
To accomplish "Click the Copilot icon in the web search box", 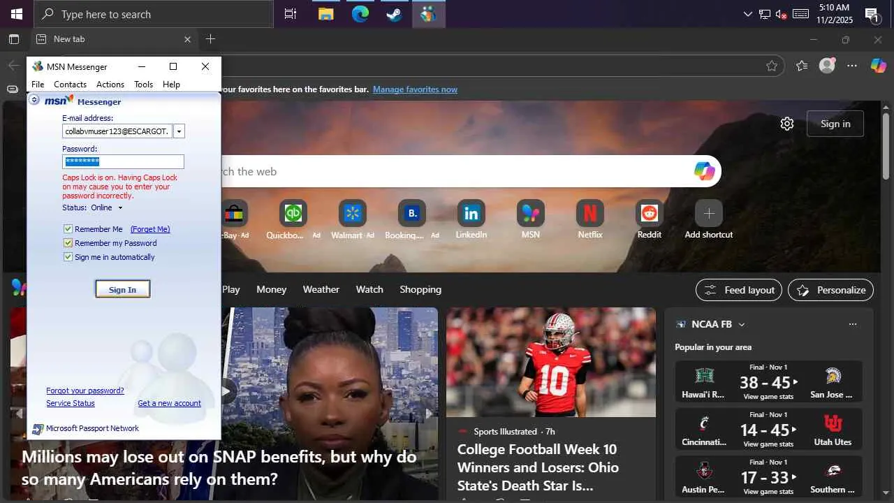I will click(704, 171).
